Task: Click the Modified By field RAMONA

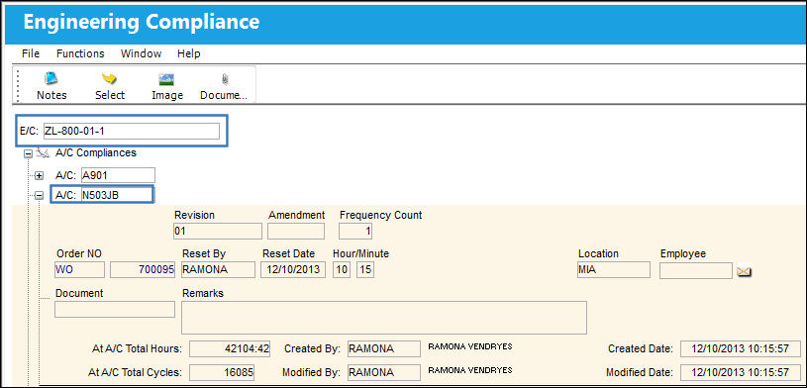Action: (x=384, y=372)
